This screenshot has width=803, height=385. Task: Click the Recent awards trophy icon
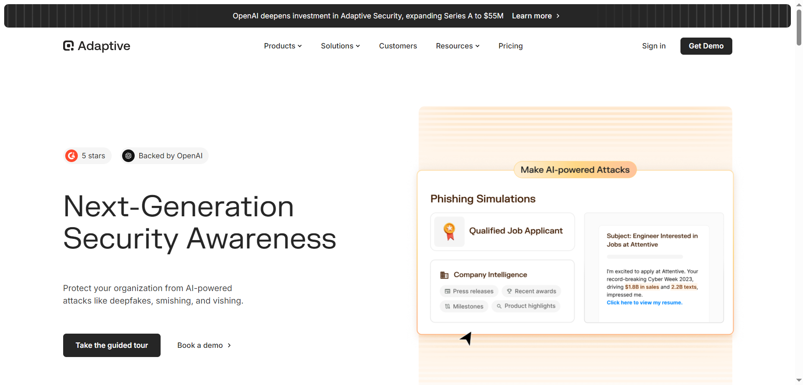click(509, 291)
